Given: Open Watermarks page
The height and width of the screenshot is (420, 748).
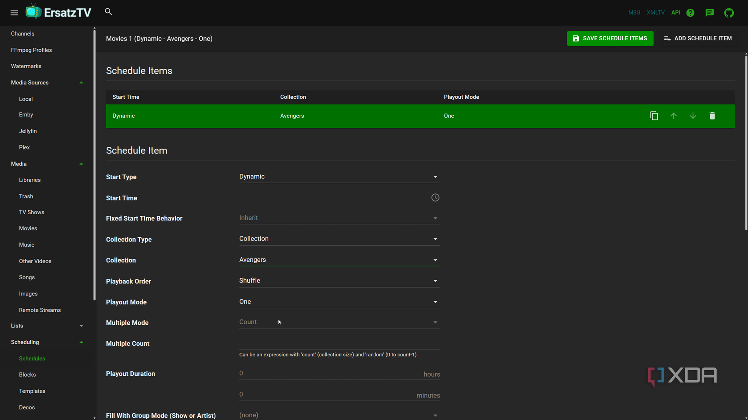Looking at the screenshot, I should [x=26, y=66].
